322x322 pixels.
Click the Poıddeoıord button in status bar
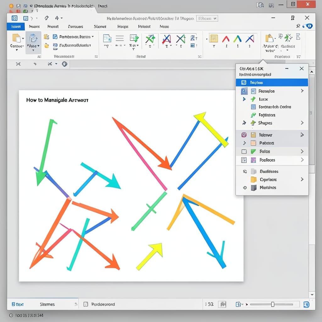[99, 304]
